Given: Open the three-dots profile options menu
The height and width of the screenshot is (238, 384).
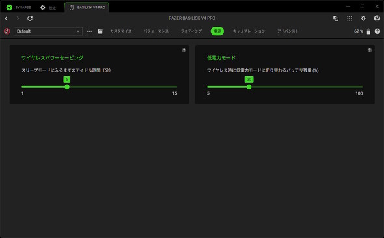Looking at the screenshot, I should click(89, 31).
